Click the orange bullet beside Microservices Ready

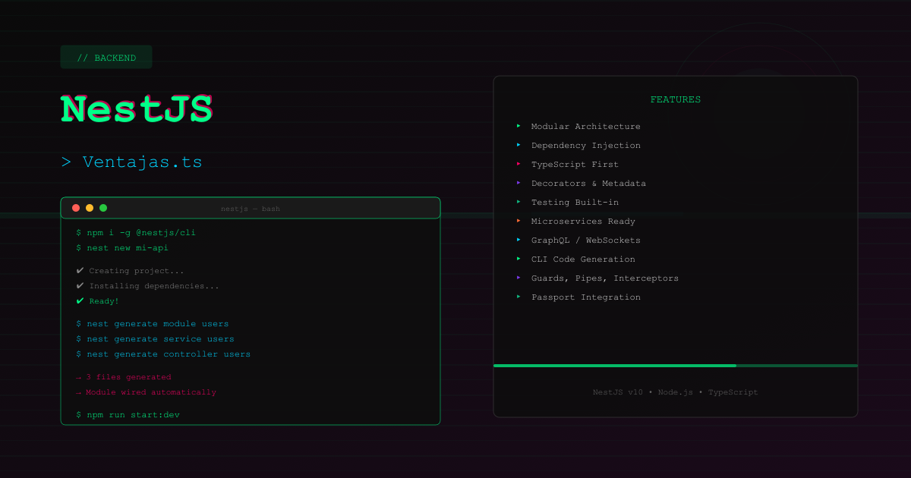click(x=519, y=221)
